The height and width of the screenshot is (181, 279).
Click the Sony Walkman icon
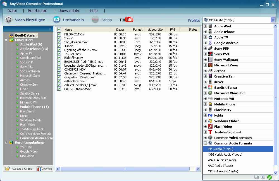coord(210,59)
